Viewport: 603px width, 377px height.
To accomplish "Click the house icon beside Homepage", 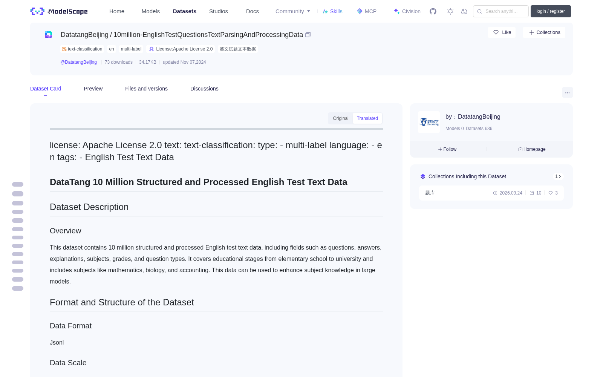I will point(520,149).
